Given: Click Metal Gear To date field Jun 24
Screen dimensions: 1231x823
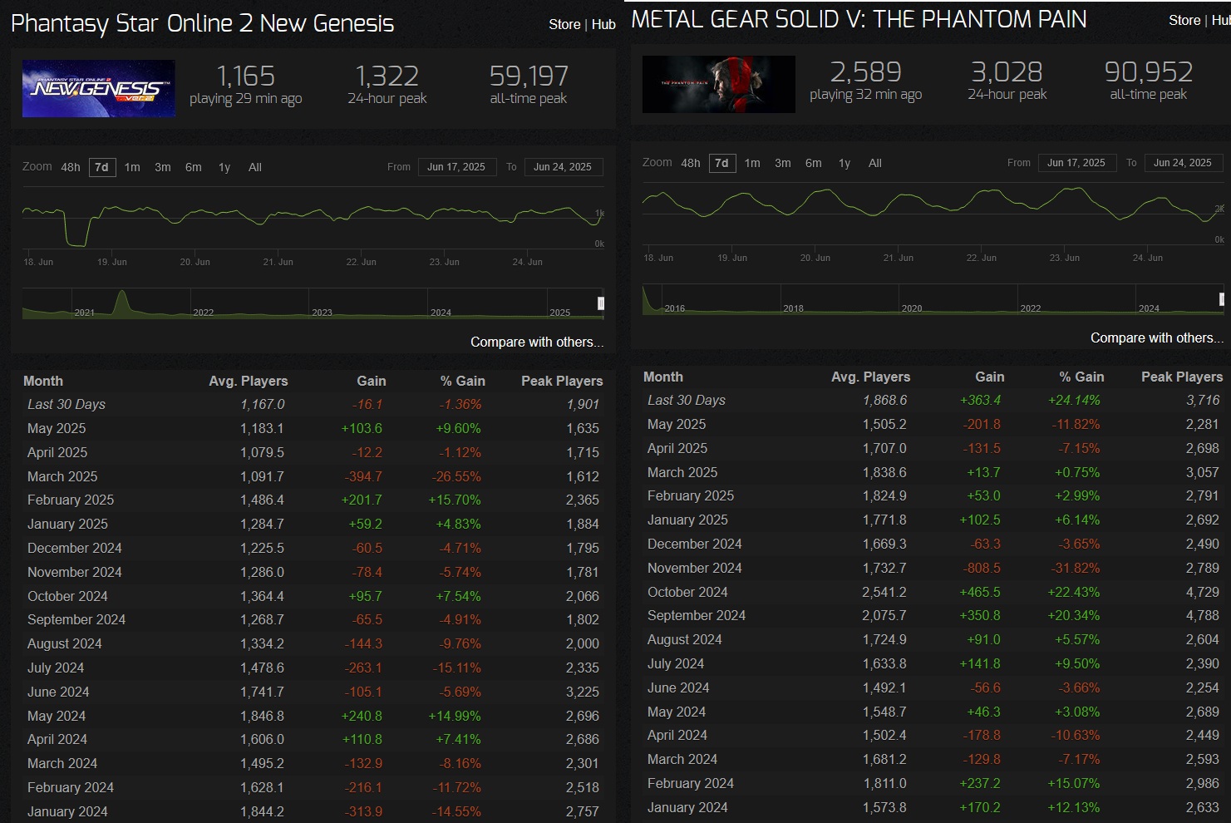Looking at the screenshot, I should [x=1183, y=163].
